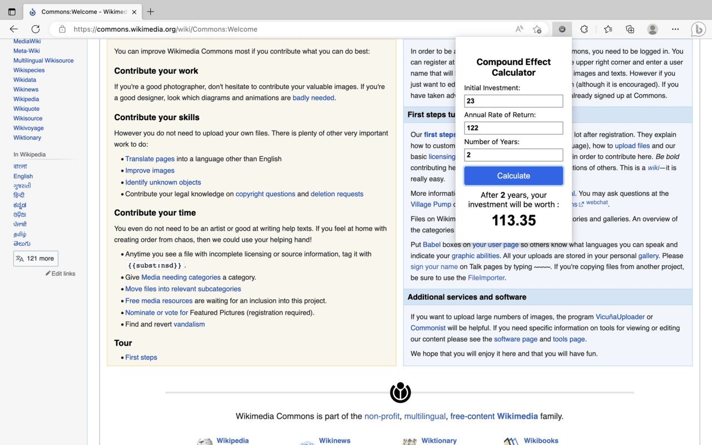Open Media needing categories link
712x445 pixels.
pyautogui.click(x=181, y=278)
